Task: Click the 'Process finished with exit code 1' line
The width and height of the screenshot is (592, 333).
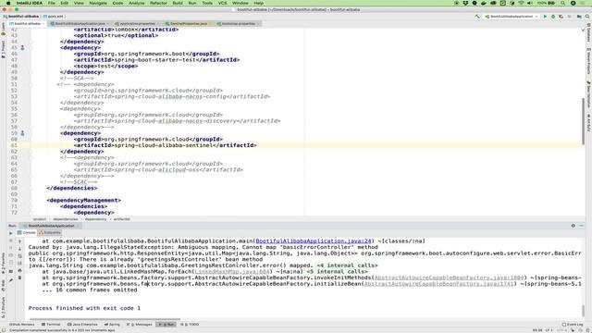Action: point(84,308)
